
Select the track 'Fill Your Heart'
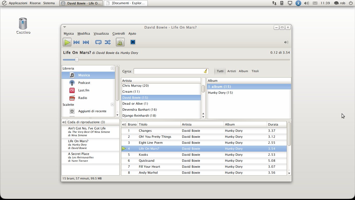204,167
